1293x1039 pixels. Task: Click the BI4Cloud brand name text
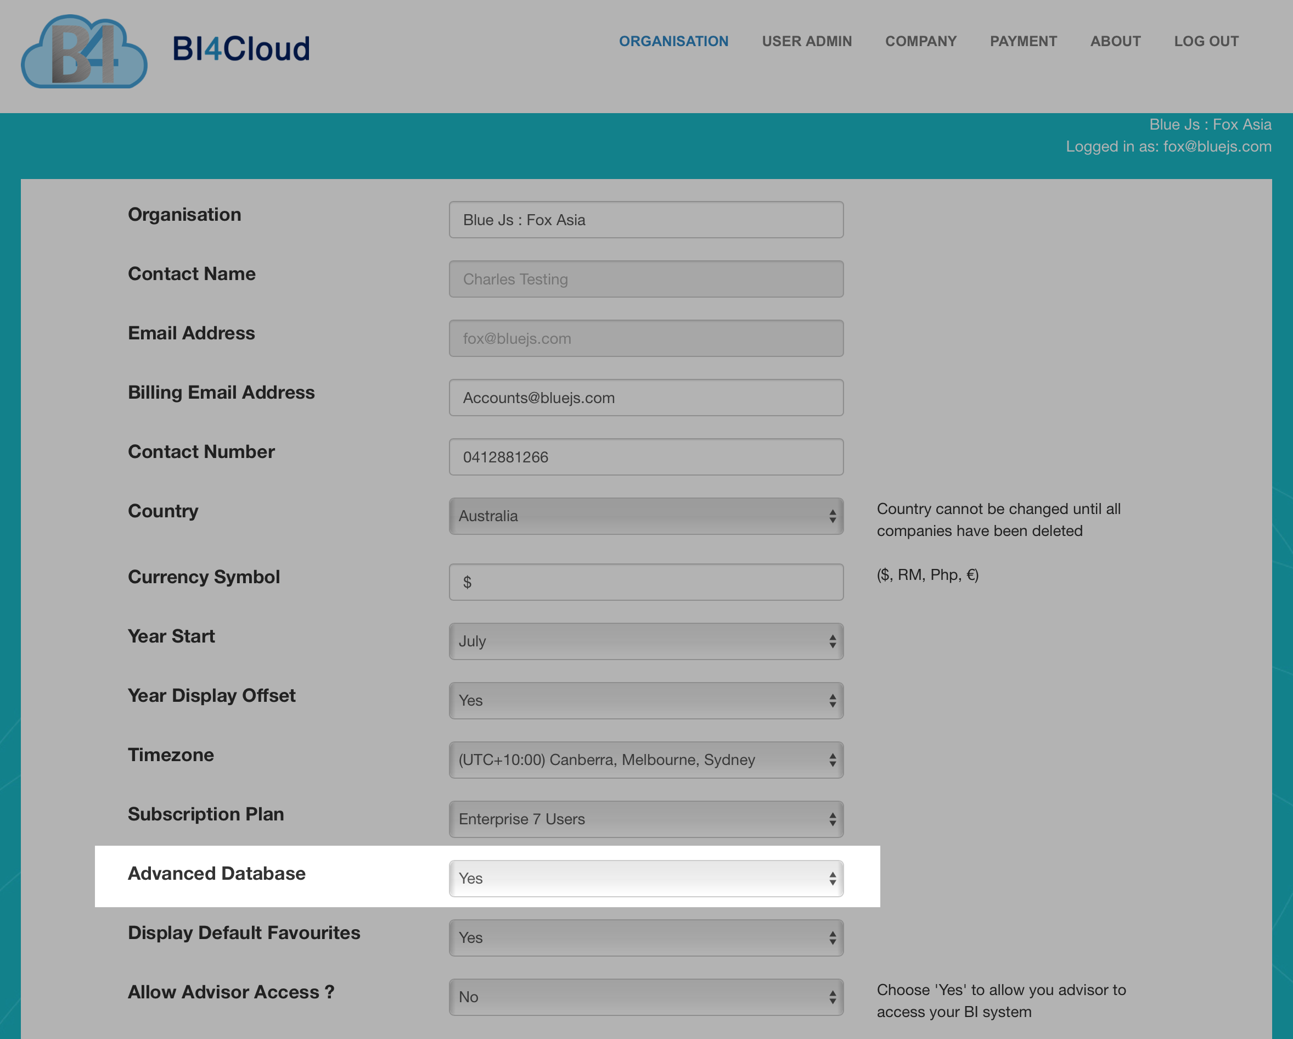pyautogui.click(x=241, y=49)
